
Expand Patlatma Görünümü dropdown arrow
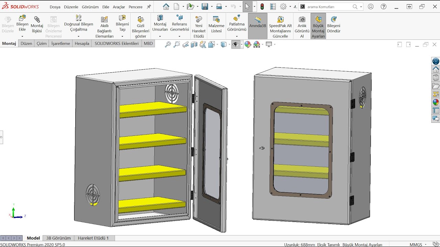(236, 36)
